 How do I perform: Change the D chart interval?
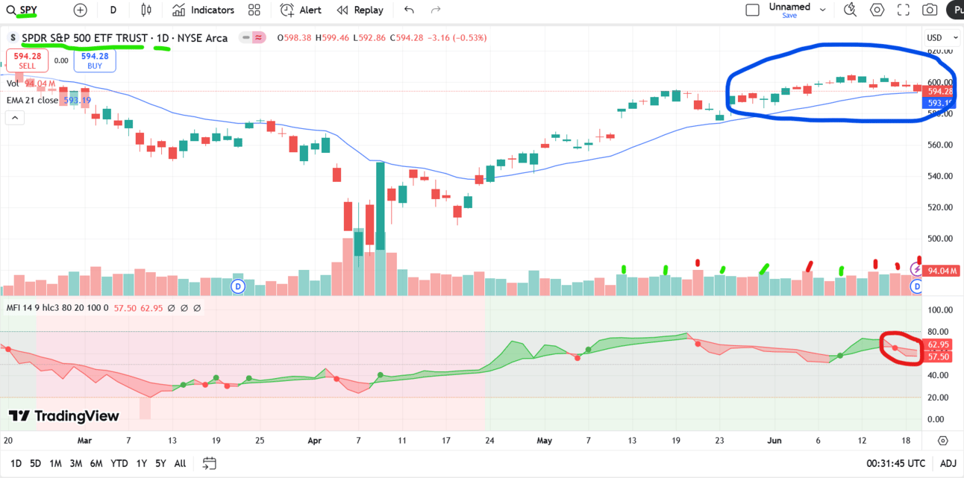click(113, 10)
